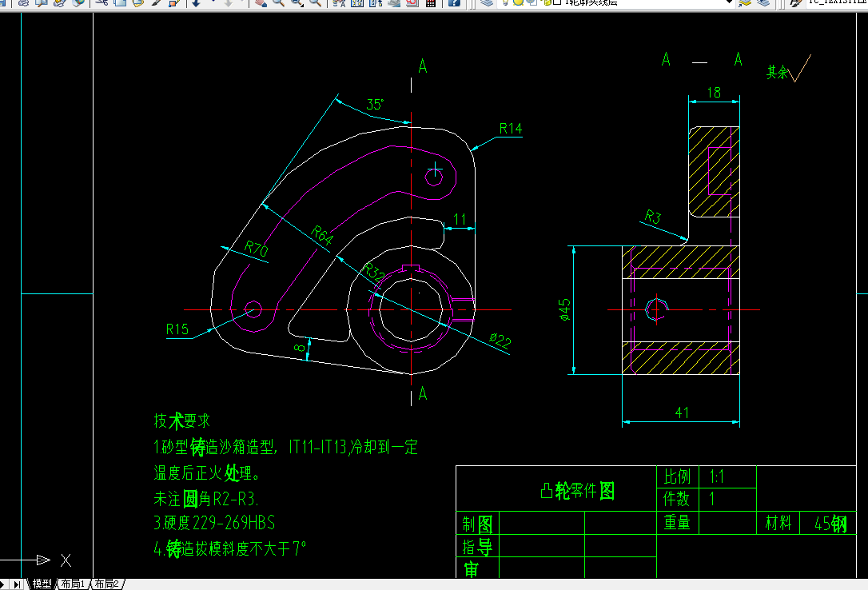Activate the Zoom Realtime magnifier tool
868x590 pixels.
click(277, 4)
